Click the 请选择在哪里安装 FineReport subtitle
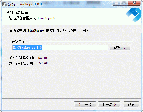143x112 pixels. point(33,18)
